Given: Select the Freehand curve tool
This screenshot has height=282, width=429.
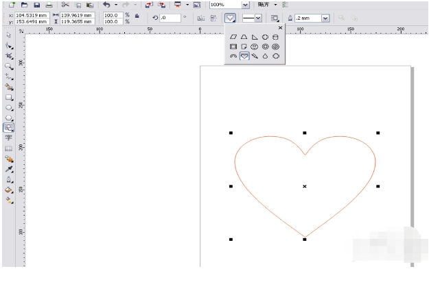Looking at the screenshot, I should 9,77.
